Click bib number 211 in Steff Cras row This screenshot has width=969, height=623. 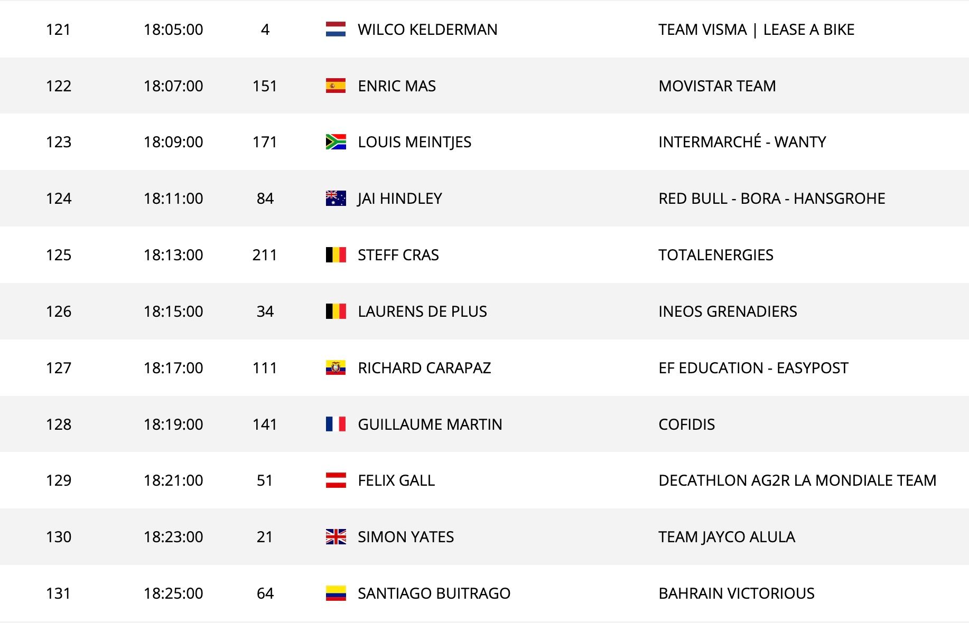pyautogui.click(x=265, y=255)
